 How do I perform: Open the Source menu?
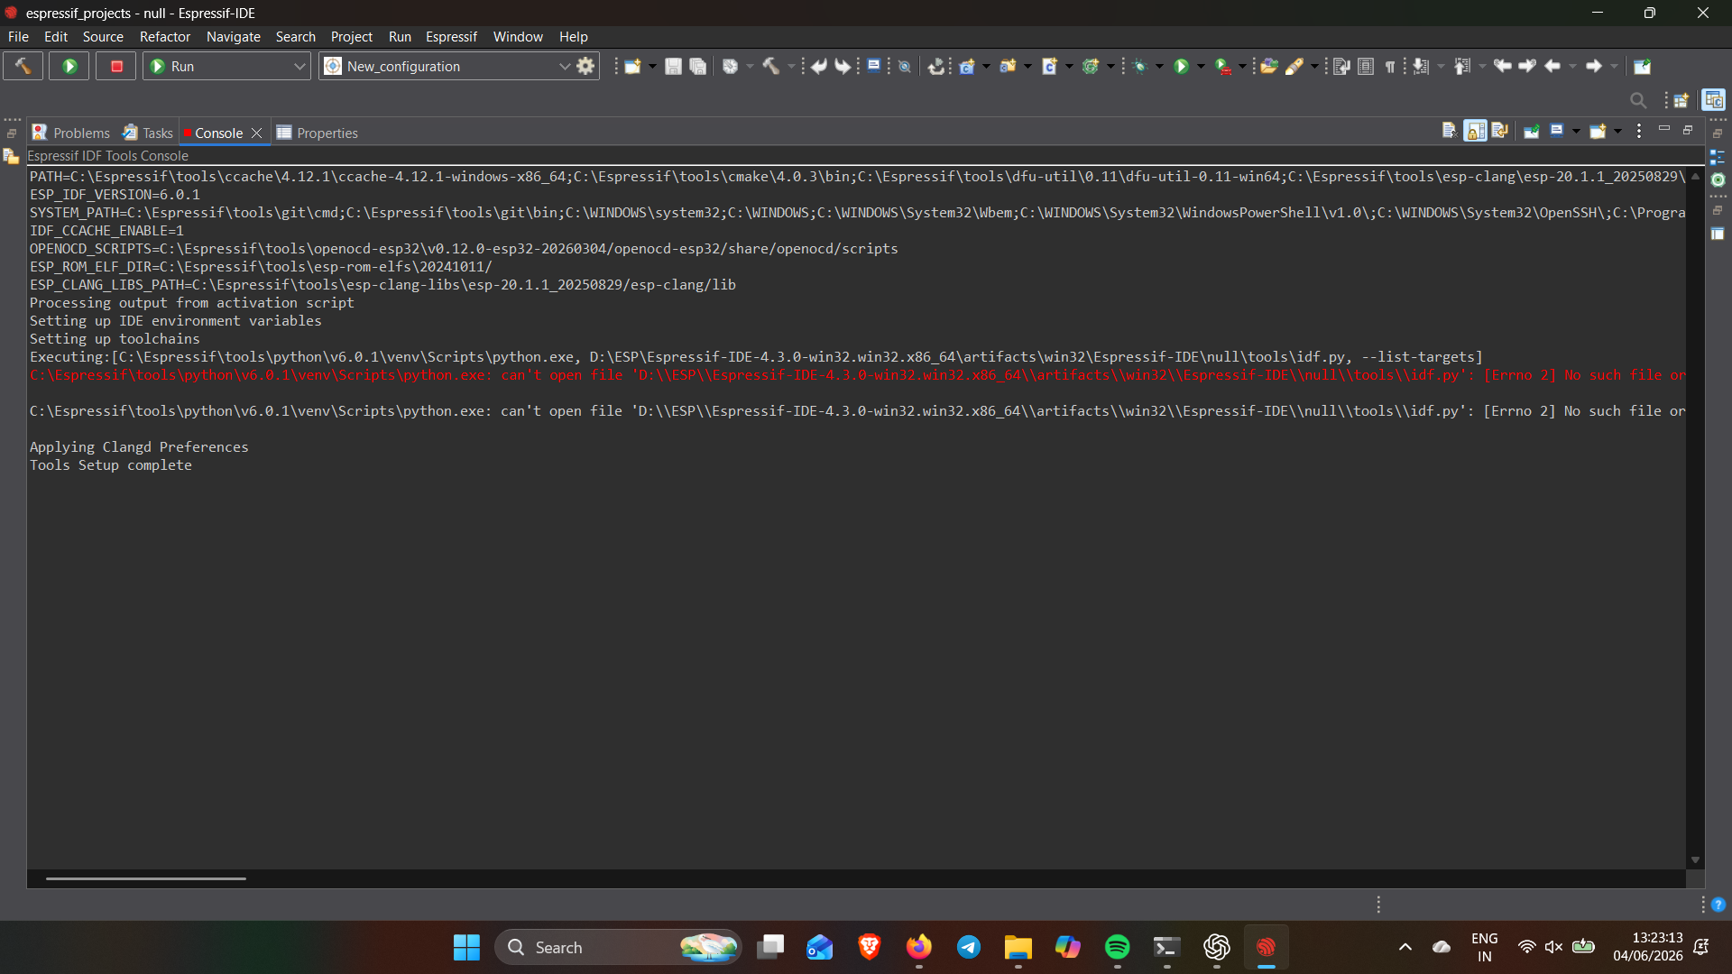tap(103, 36)
